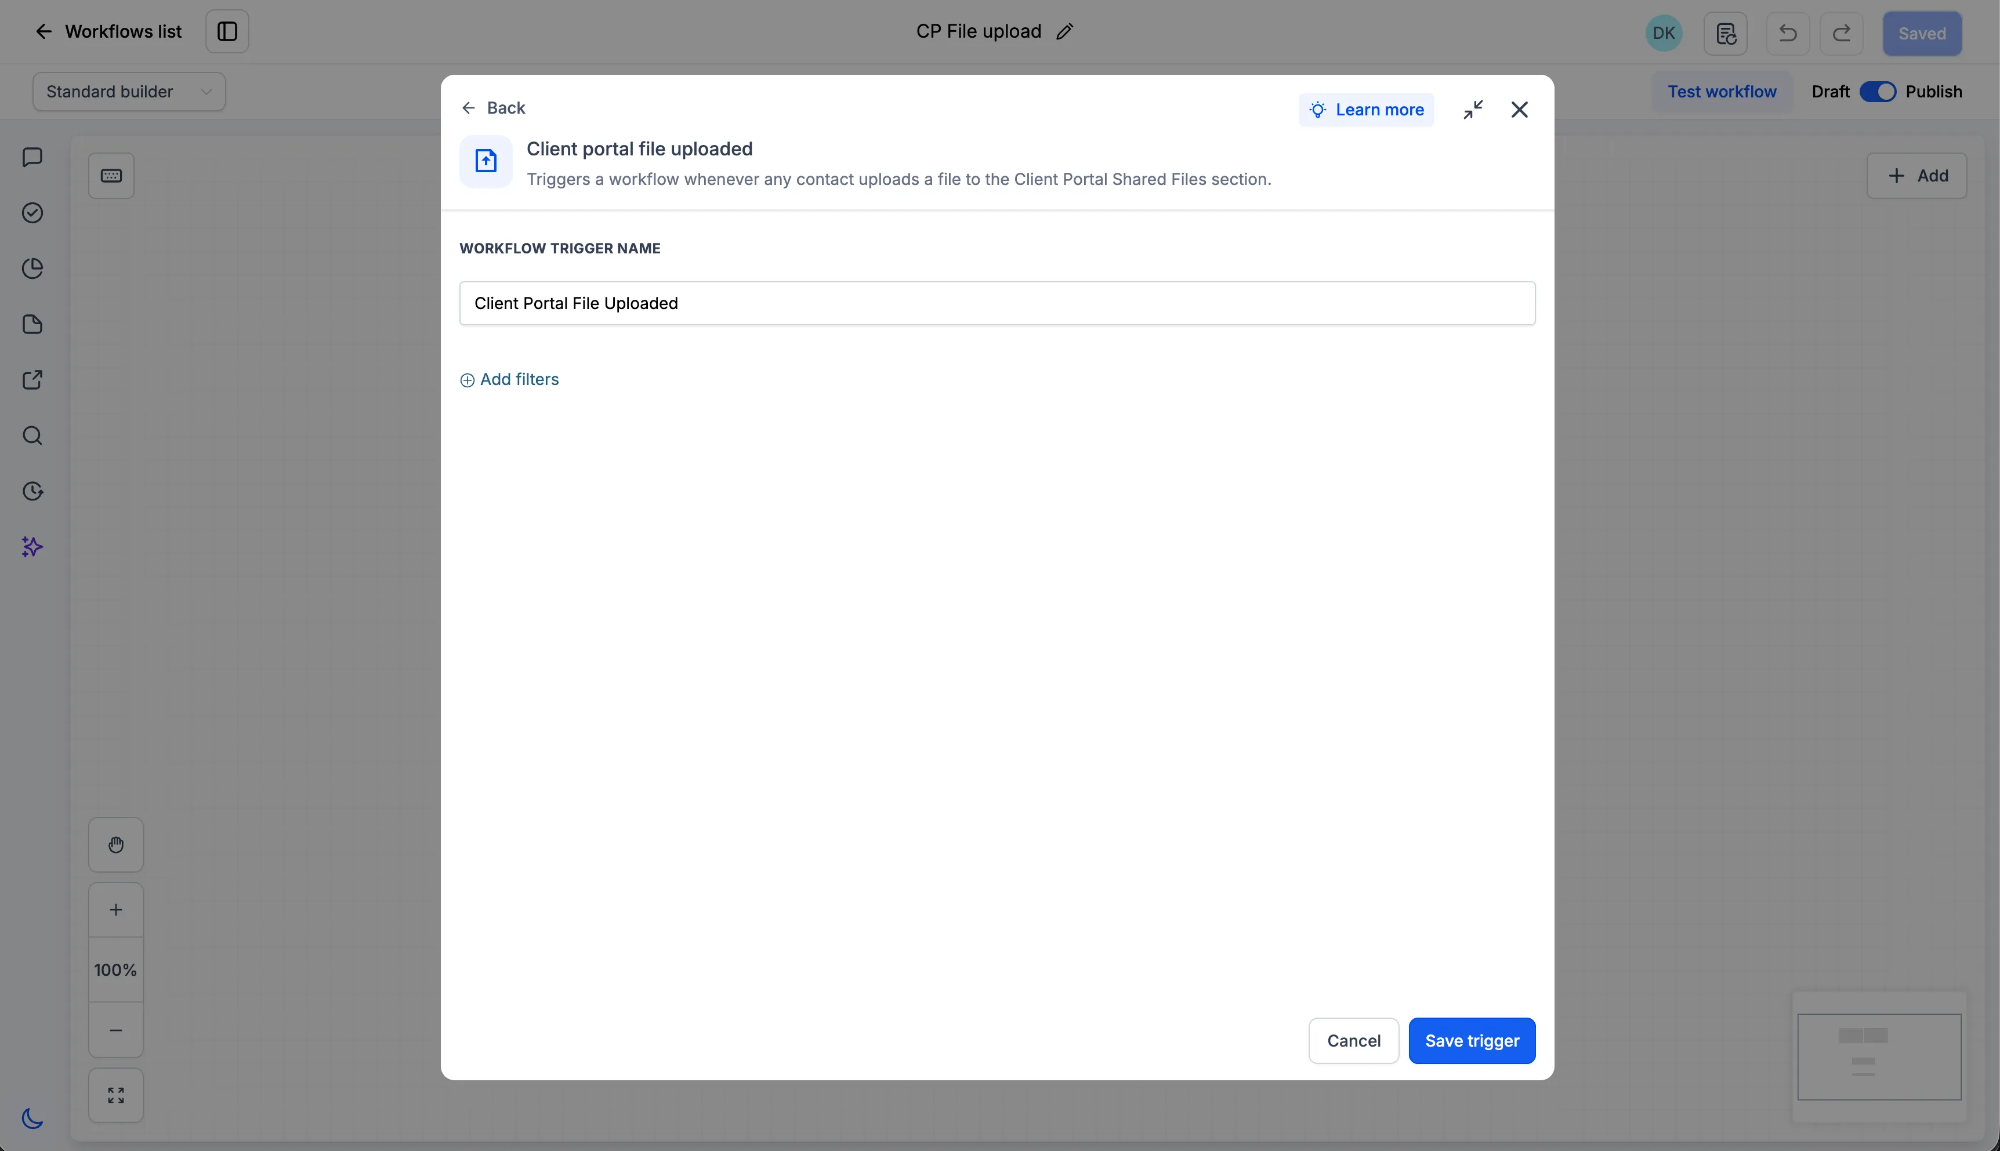Edit the CP File upload workflow name

1064,32
